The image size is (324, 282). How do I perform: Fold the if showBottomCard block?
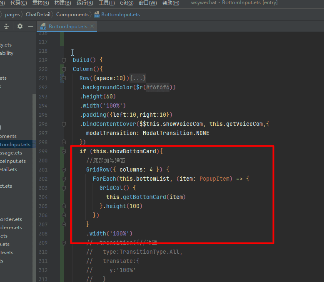coord(64,151)
